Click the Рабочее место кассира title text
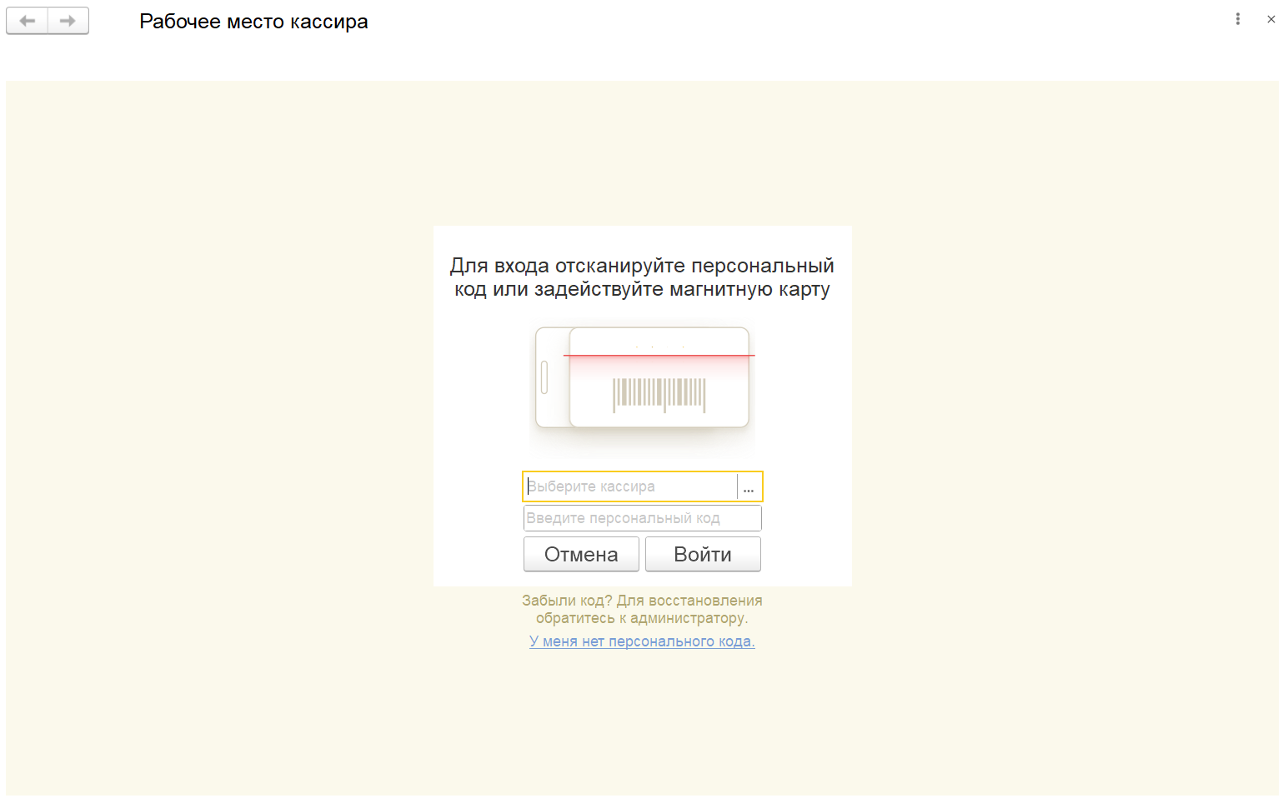Viewport: 1288px width, 798px height. [253, 22]
